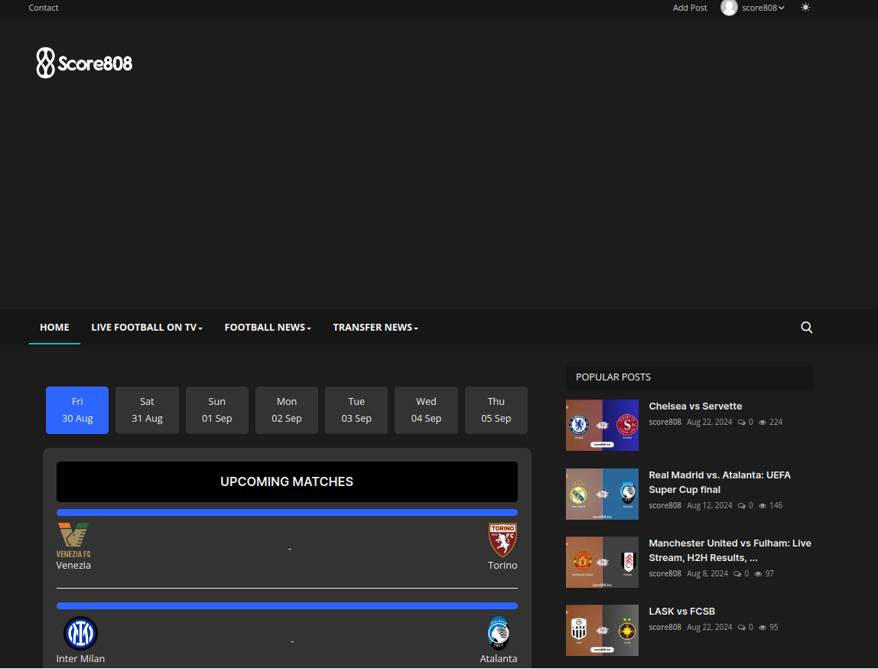Screen dimensions: 878x669
Task: Open the Contact link
Action: [44, 8]
